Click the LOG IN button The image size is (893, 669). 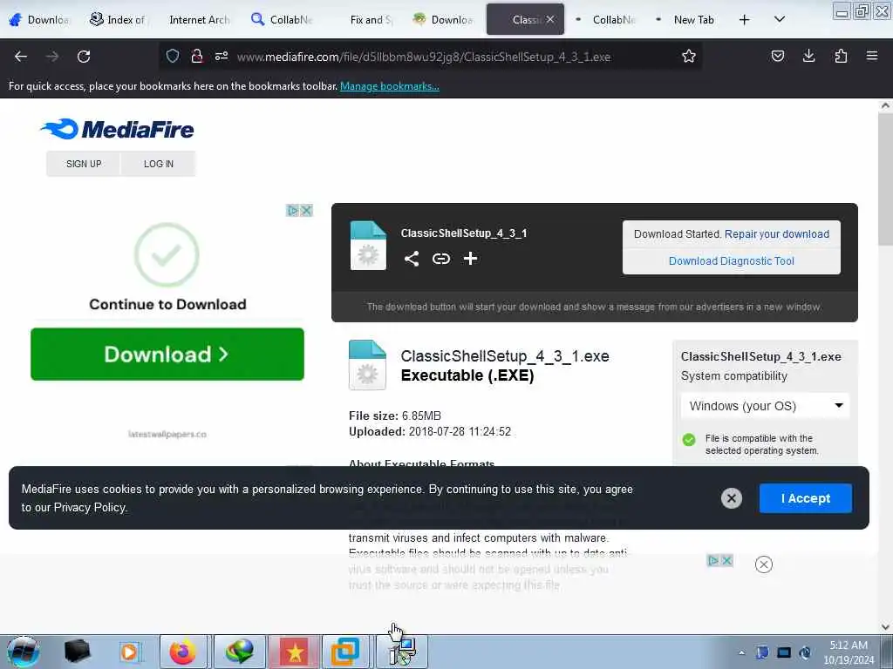[159, 164]
